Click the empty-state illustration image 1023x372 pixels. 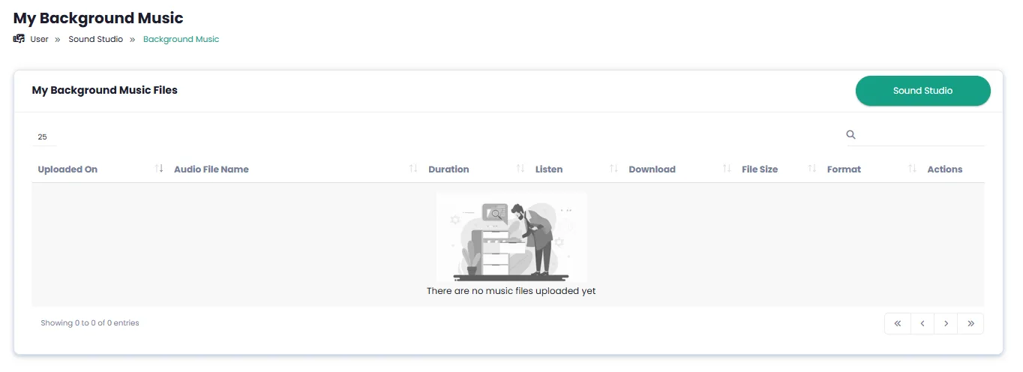point(511,238)
